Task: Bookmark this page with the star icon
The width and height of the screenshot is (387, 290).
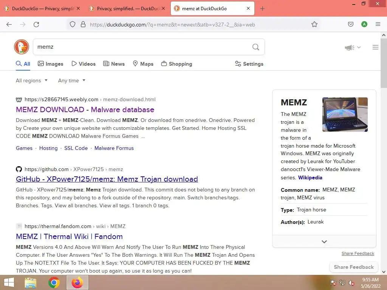Action: coord(314,25)
